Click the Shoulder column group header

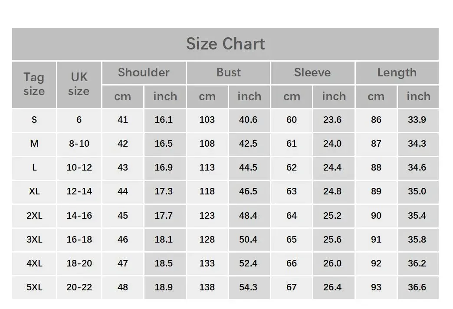144,73
